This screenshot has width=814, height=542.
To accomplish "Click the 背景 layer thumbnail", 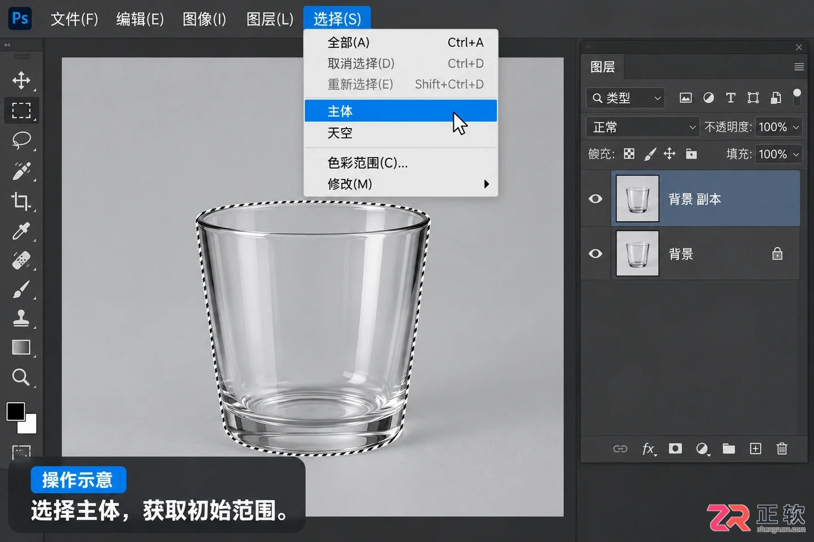I will tap(637, 253).
